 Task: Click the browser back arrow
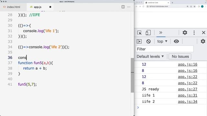coord(136,6)
